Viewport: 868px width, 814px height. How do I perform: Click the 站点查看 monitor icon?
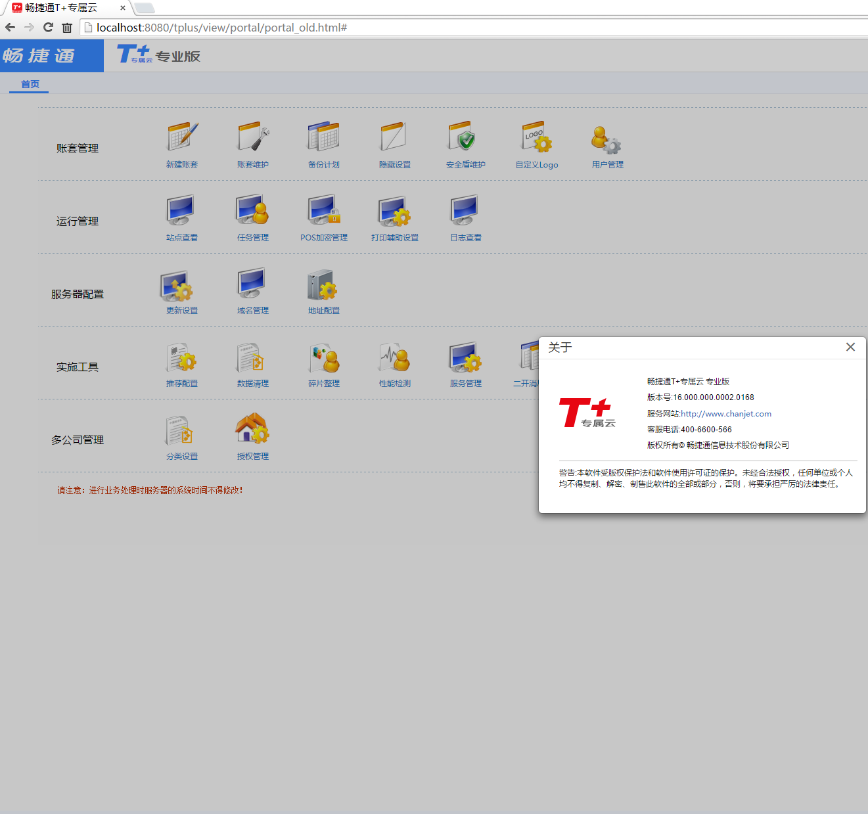[182, 210]
